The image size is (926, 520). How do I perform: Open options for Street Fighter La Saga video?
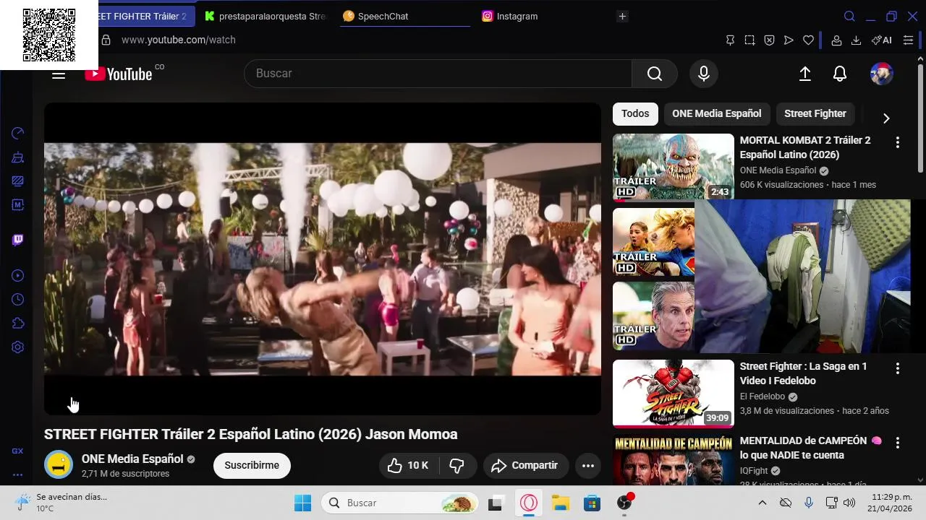pos(898,369)
